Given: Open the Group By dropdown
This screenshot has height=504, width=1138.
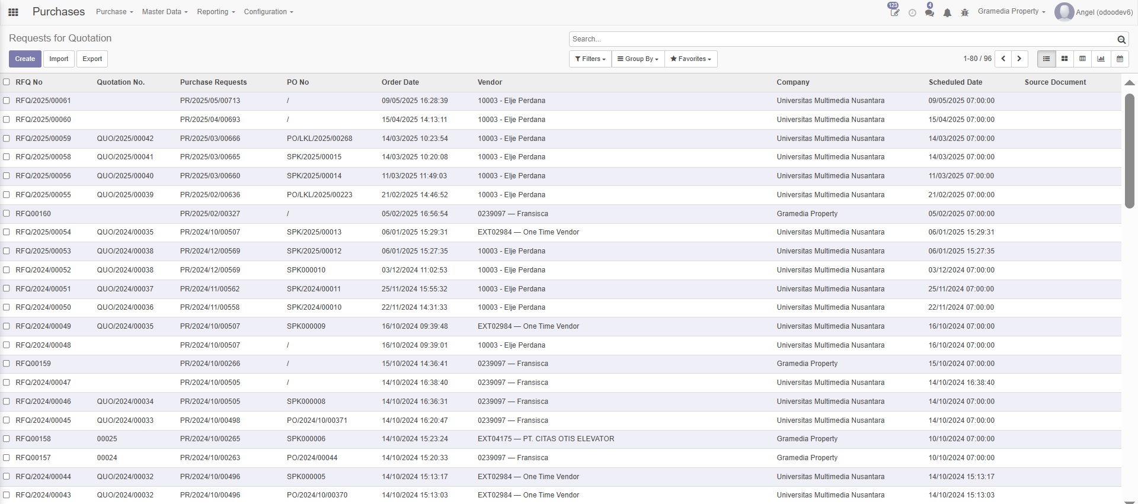Looking at the screenshot, I should [638, 59].
